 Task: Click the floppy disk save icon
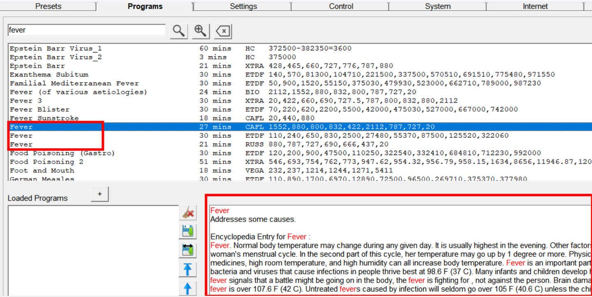[188, 232]
